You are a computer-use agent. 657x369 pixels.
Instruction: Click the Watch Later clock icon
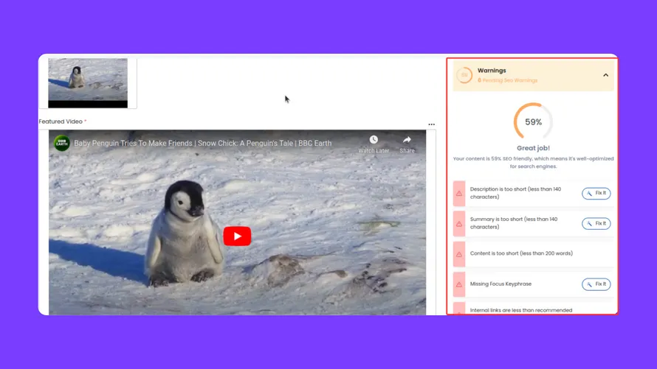point(374,140)
